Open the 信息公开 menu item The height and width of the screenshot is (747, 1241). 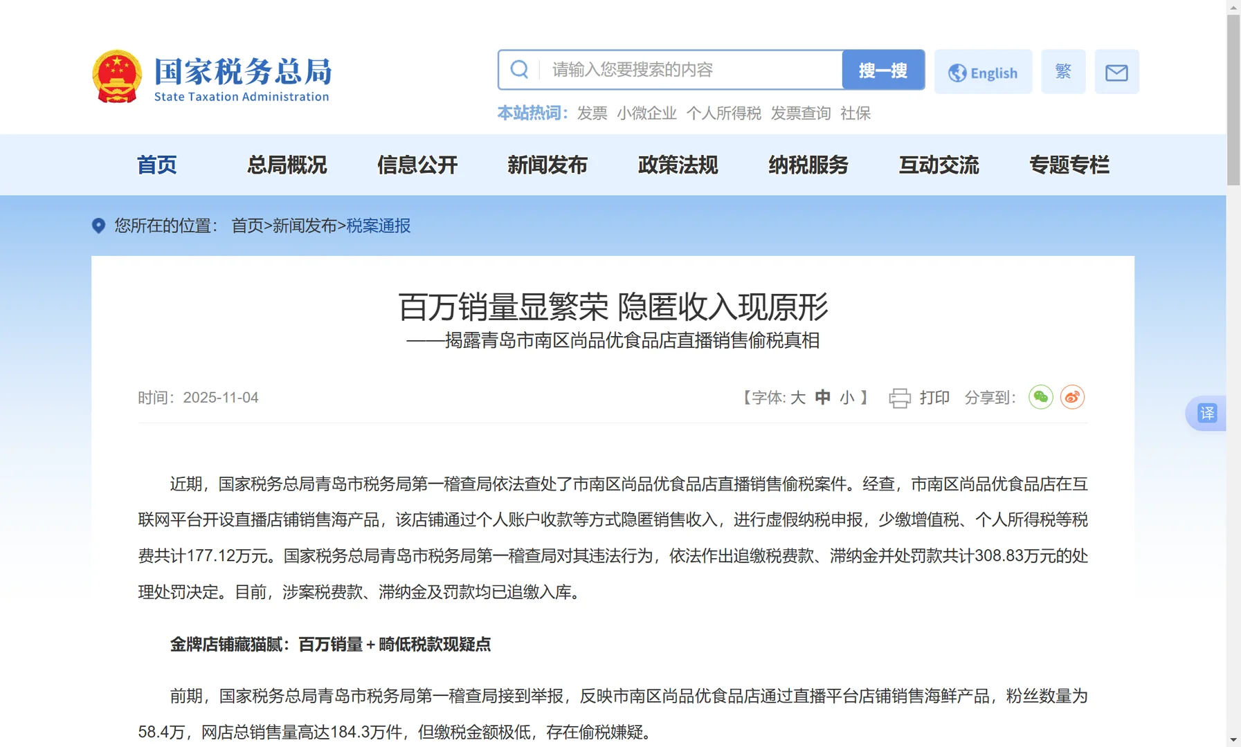tap(416, 165)
